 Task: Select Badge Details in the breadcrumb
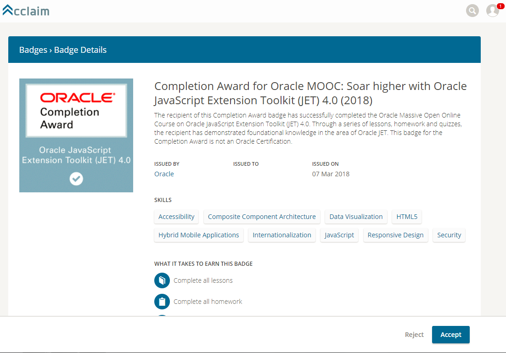pos(80,50)
